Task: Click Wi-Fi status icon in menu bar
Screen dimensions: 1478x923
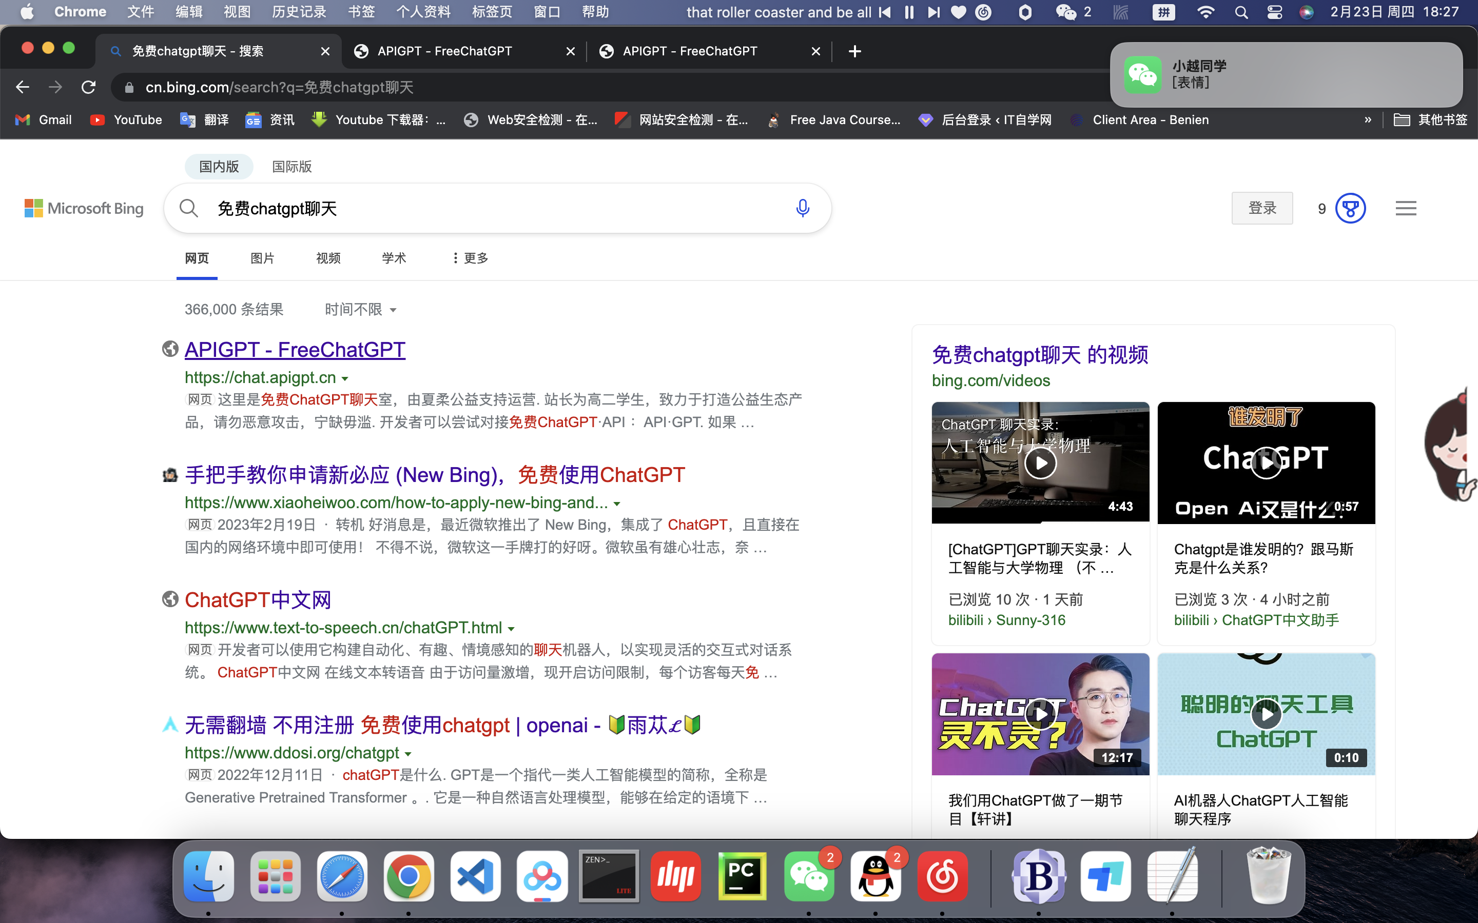Action: (x=1205, y=12)
